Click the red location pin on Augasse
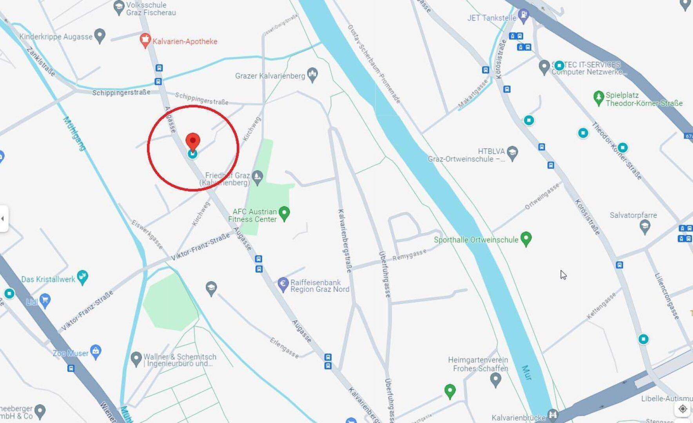 192,142
